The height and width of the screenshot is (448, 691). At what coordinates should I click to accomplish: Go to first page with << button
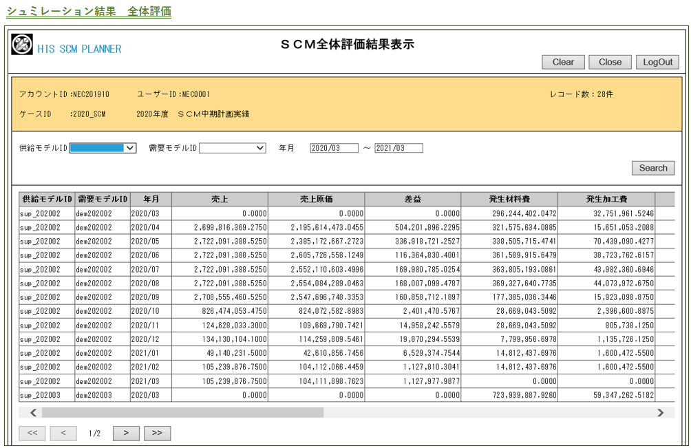tap(32, 433)
